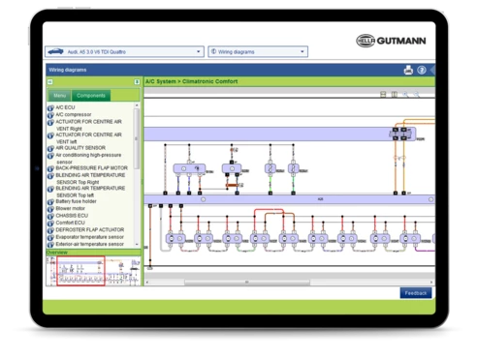Screen dimensions: 477x358
Task: Click the info icon beside Comfort ECU
Action: [x=50, y=224]
